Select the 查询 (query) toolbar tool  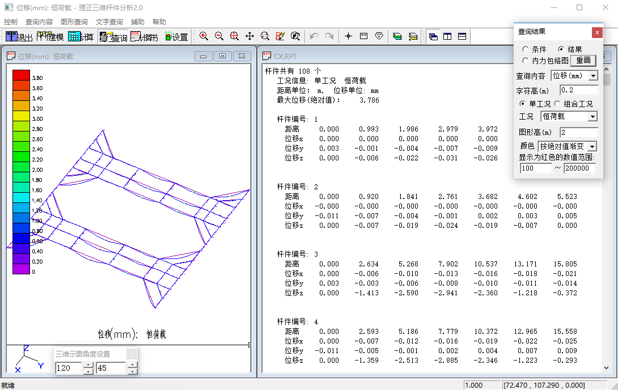coord(113,37)
